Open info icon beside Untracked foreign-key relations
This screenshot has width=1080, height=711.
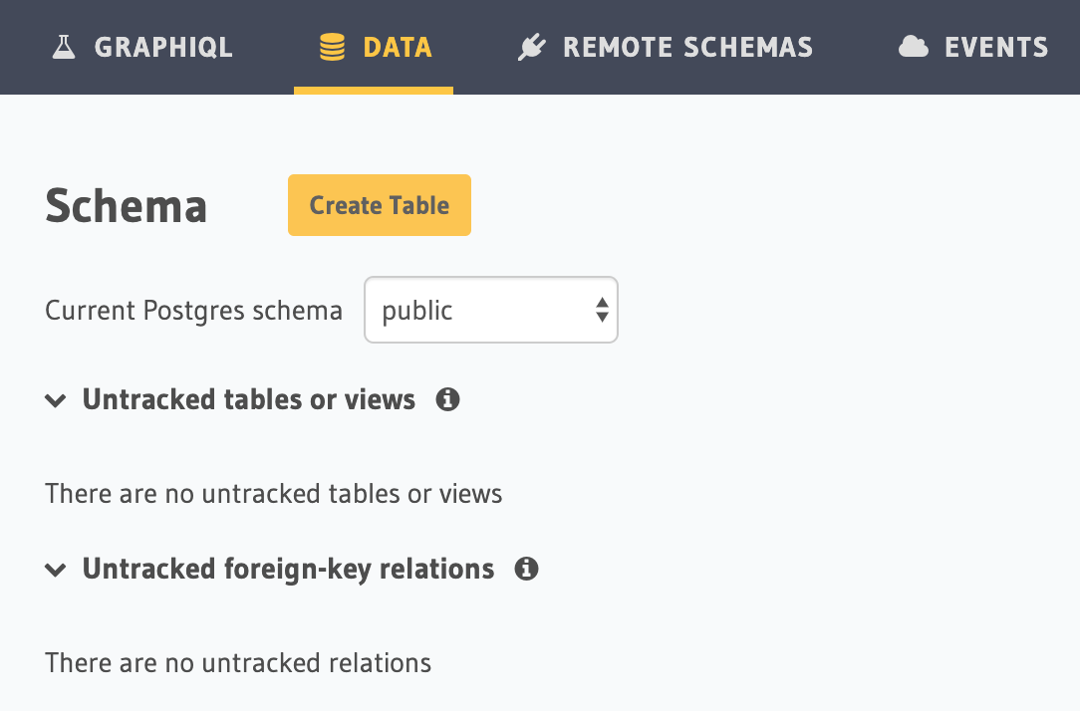click(526, 570)
